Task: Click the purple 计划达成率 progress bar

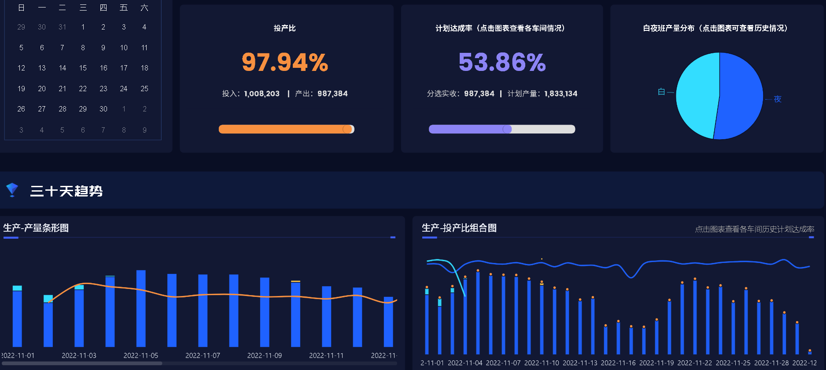Action: tap(502, 129)
